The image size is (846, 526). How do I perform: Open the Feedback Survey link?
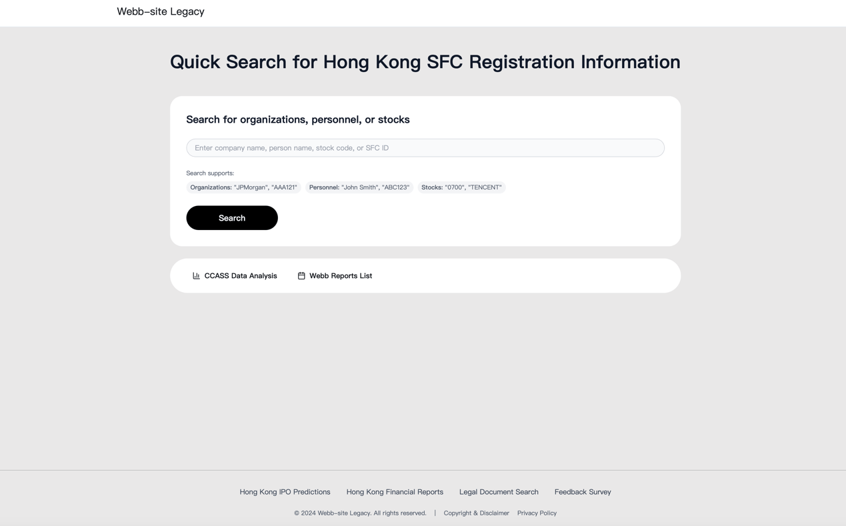[x=583, y=492]
